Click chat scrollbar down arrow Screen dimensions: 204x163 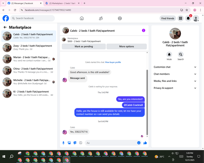coord(147,137)
